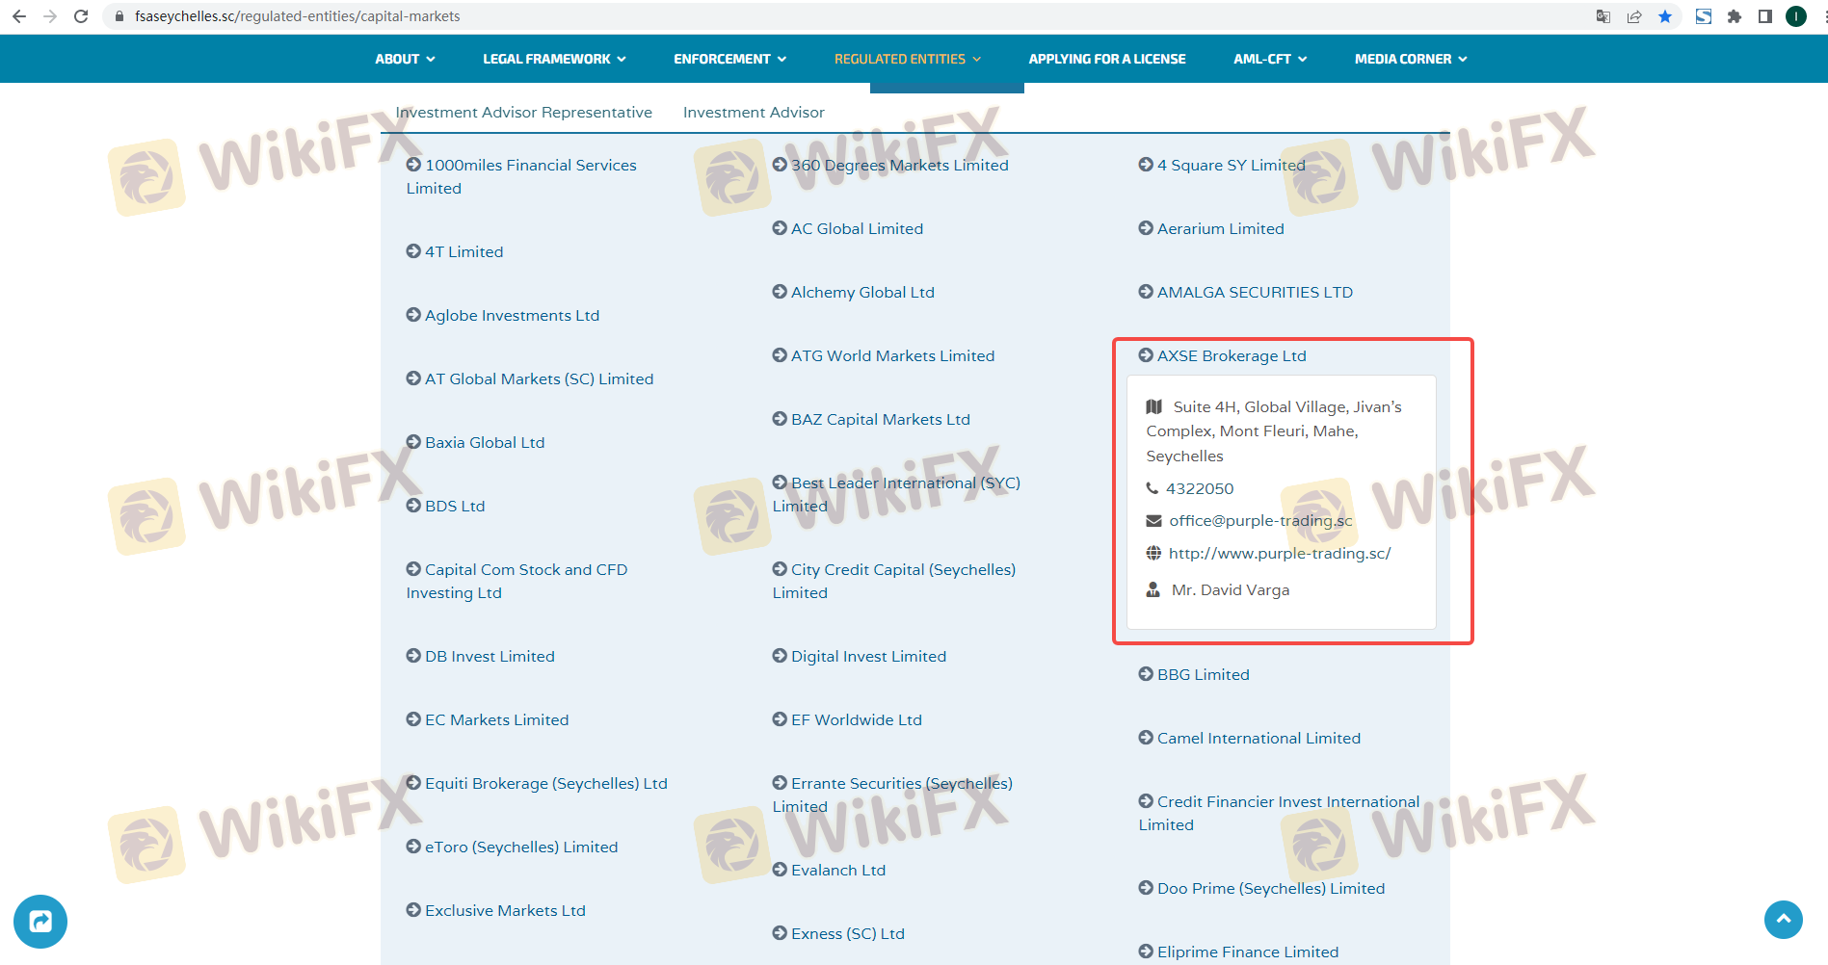This screenshot has height=965, width=1828.
Task: Select Applying for a License menu item
Action: [1106, 59]
